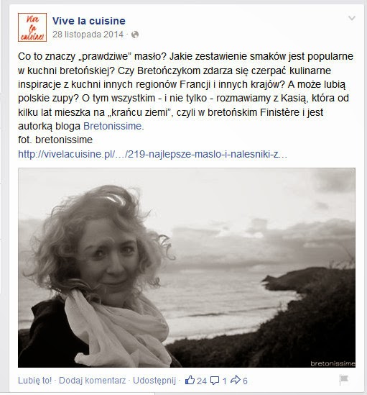Screen dimensions: 367x395
Task: Open the Vive la cuisine page name
Action: coord(89,21)
